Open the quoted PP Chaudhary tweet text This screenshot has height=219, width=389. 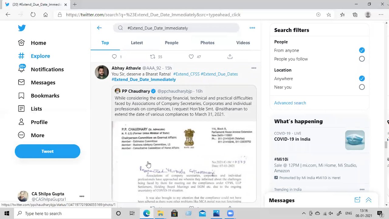tap(184, 106)
